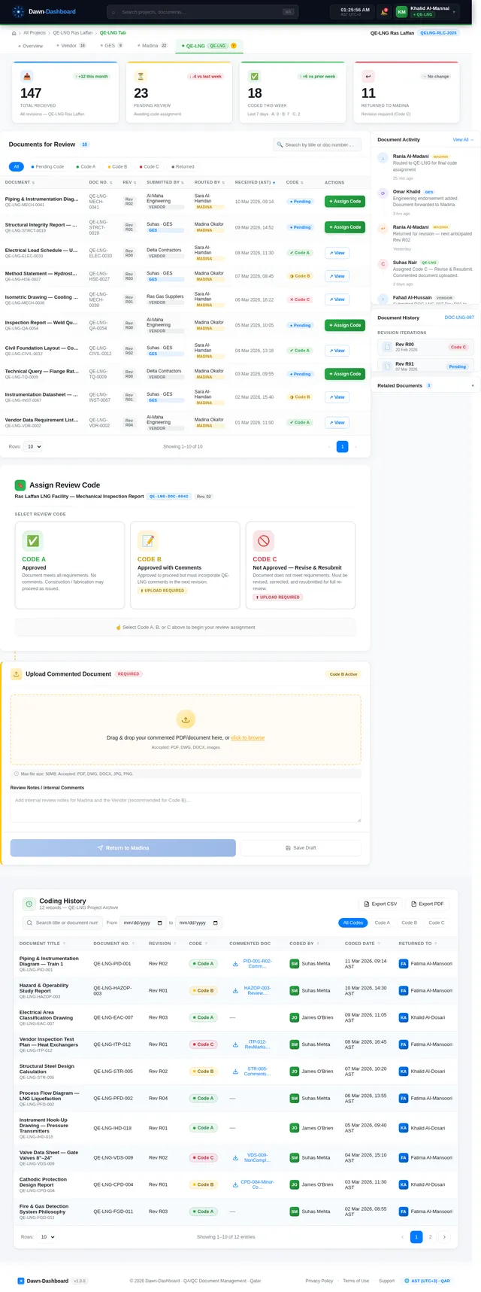Click Coding History clock icon
This screenshot has height=1292, width=481.
coord(29,904)
